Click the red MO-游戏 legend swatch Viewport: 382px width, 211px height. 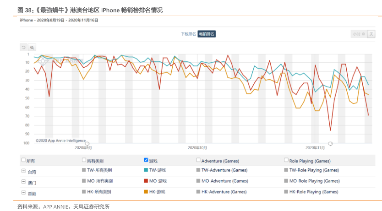[146, 181]
